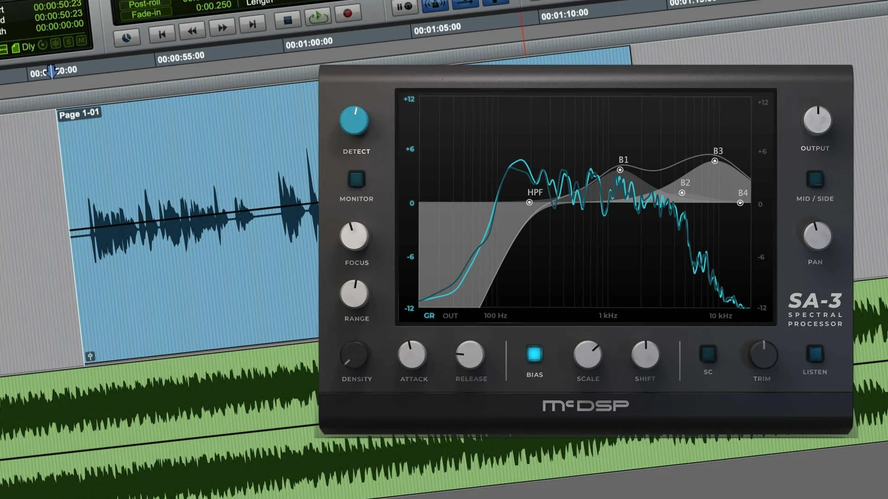This screenshot has height=499, width=888.
Task: Click the Fast Forward transport button
Action: pyautogui.click(x=222, y=27)
